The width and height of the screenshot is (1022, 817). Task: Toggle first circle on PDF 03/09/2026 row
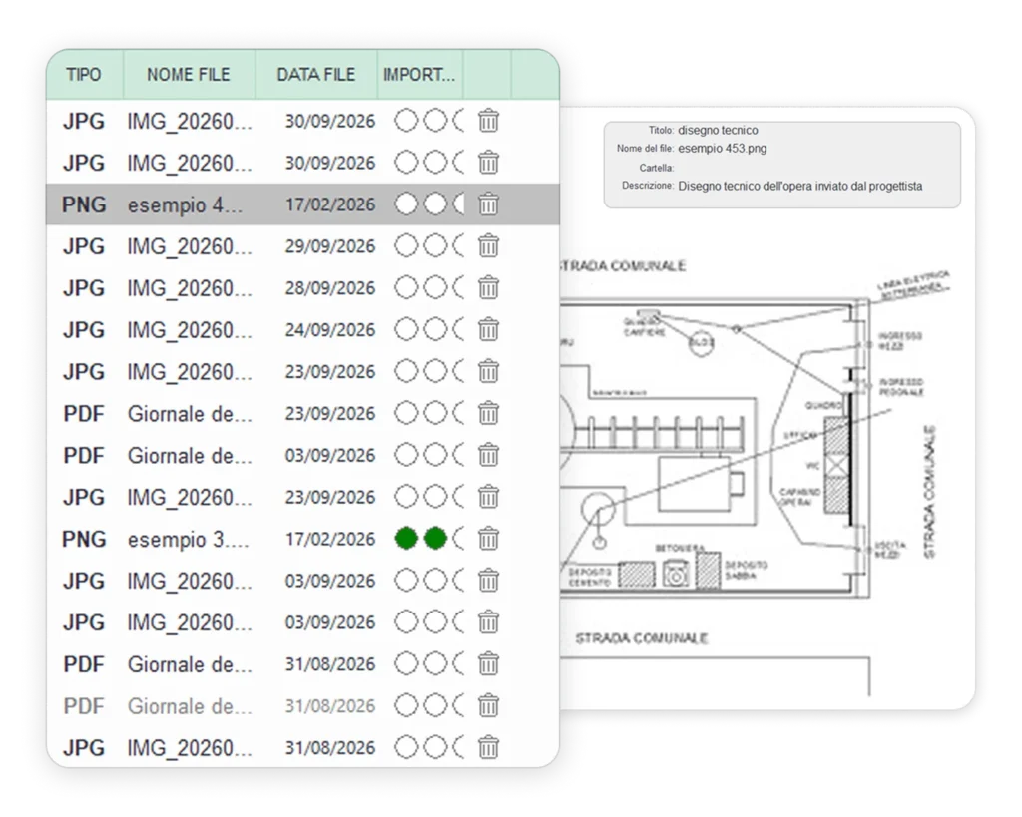[x=406, y=454]
